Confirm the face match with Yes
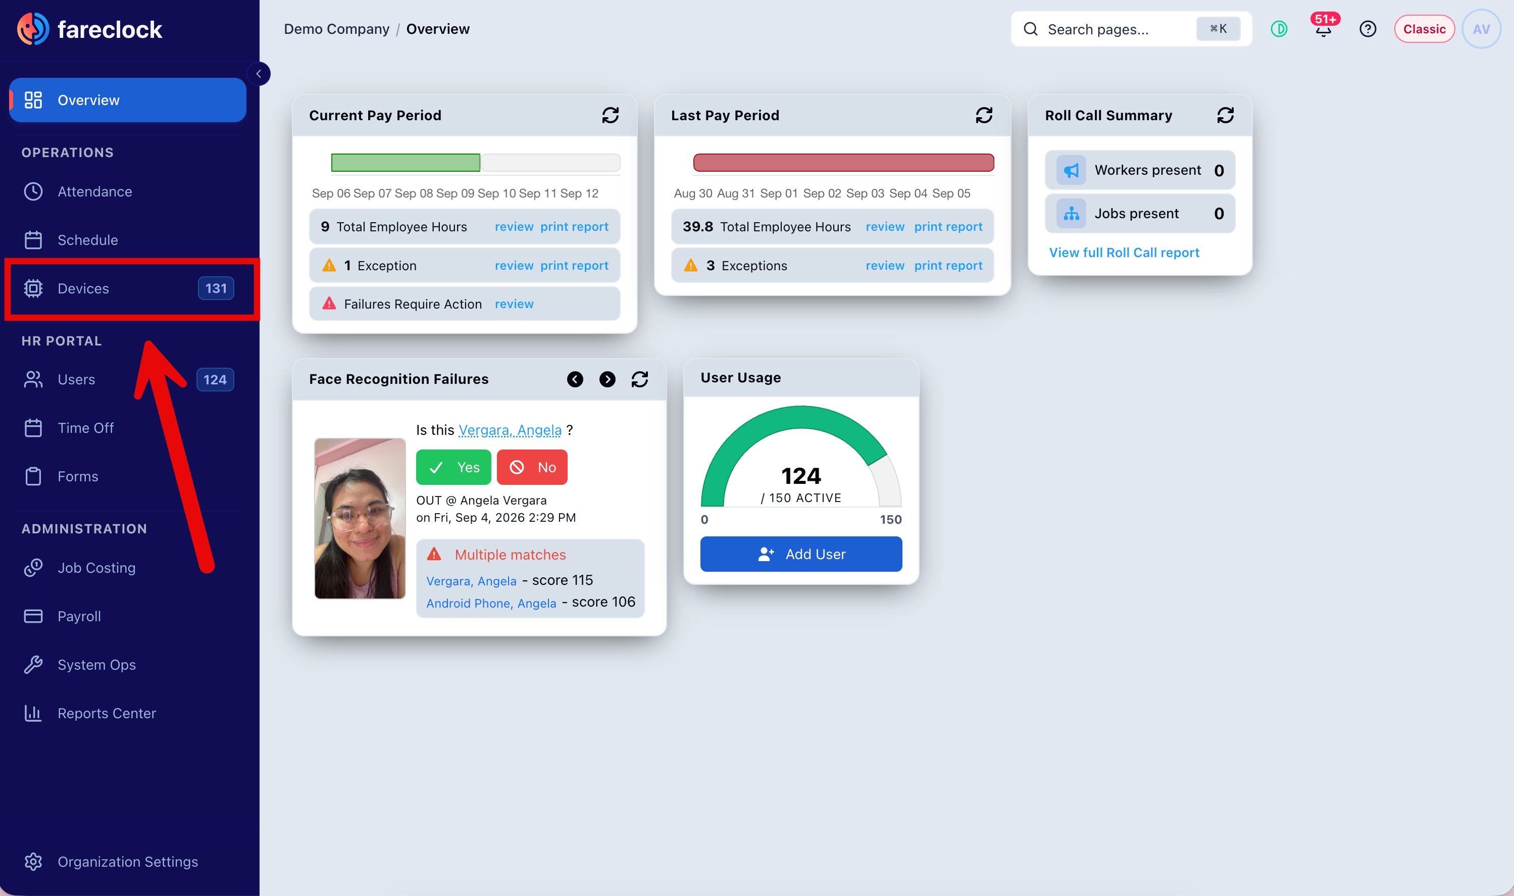 [453, 467]
